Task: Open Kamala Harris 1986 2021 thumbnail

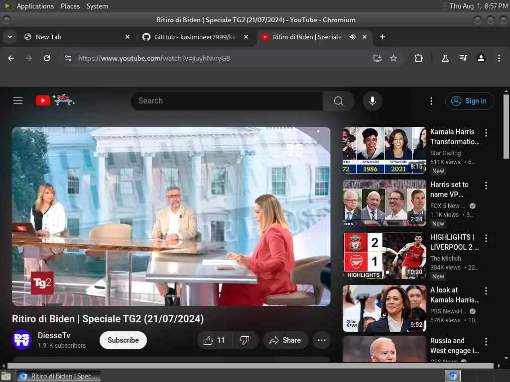Action: [384, 150]
